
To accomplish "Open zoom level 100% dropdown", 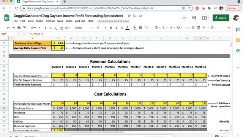I will point(35,28).
